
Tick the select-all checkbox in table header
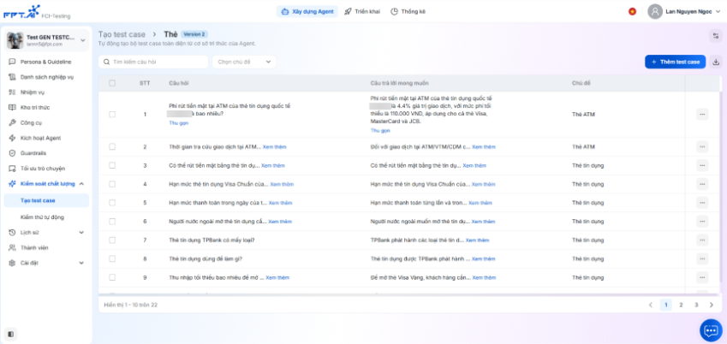tap(112, 83)
